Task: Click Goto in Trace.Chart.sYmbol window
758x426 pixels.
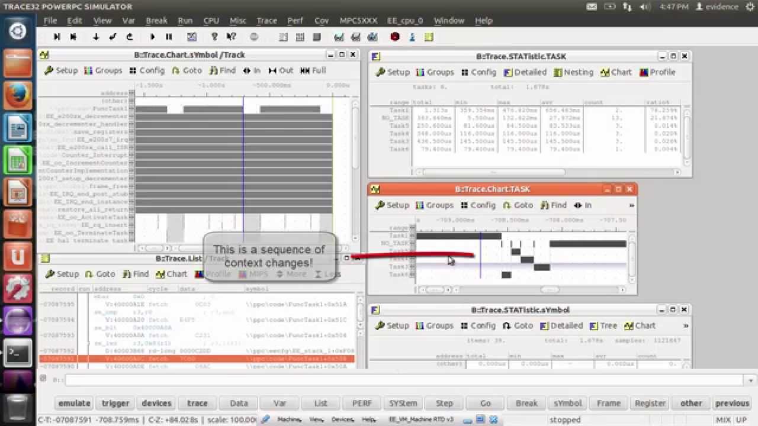Action: (187, 70)
